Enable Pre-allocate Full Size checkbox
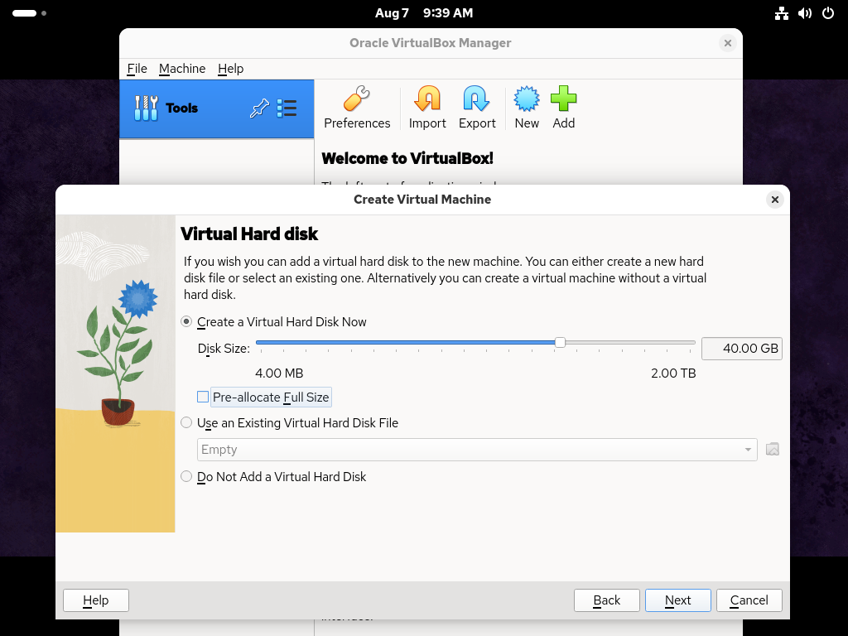Viewport: 848px width, 636px height. (x=203, y=397)
